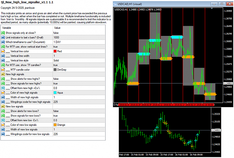234x158 pixels.
Task: Click the 'Show signals only at close?' row icon
Action: [x=3, y=33]
